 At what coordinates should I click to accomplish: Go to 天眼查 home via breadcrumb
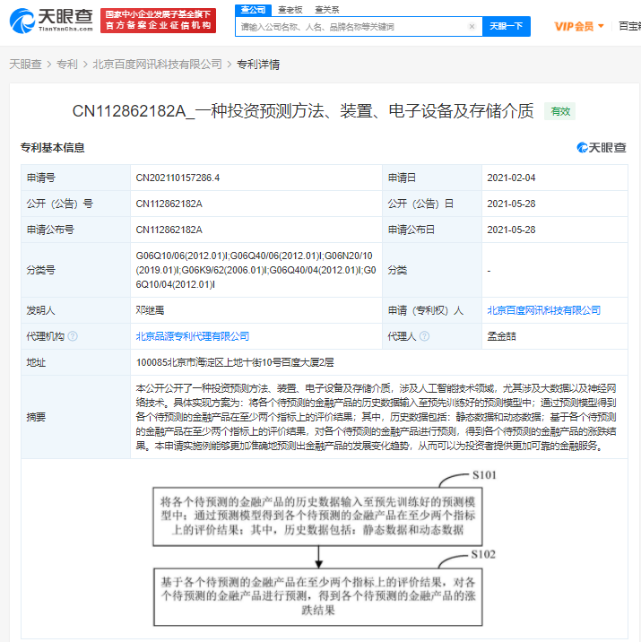[x=24, y=65]
